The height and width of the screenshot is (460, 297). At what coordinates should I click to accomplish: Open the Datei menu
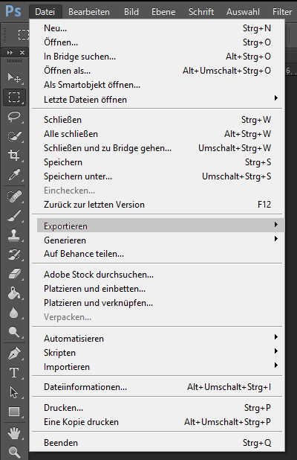coord(45,12)
